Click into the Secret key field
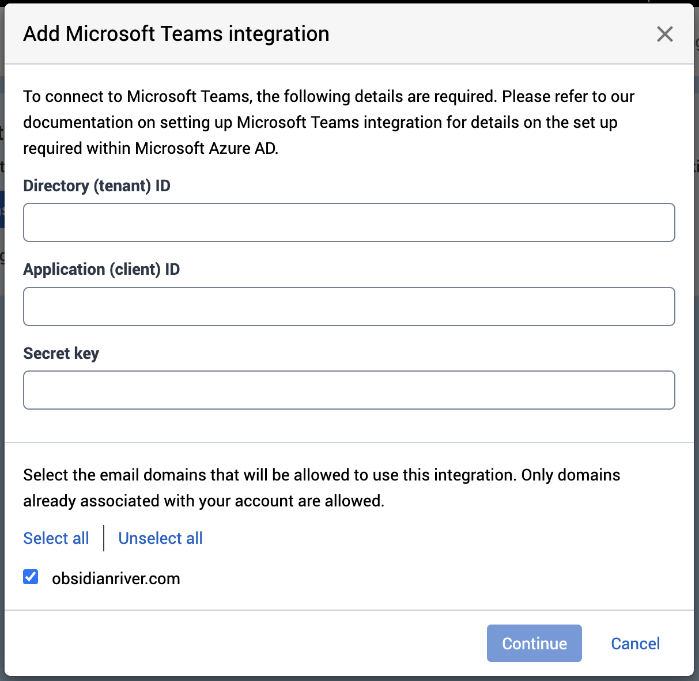Screen dimensions: 699x681 pos(349,390)
